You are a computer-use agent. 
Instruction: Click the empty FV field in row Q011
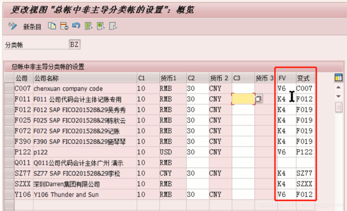pos(287,163)
